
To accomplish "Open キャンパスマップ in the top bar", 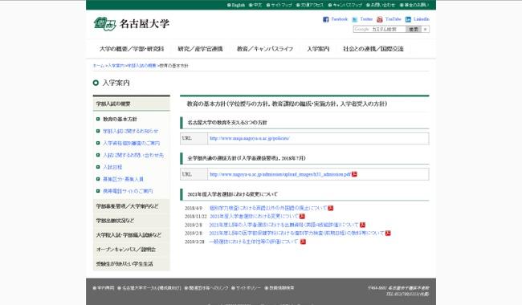I will point(348,5).
